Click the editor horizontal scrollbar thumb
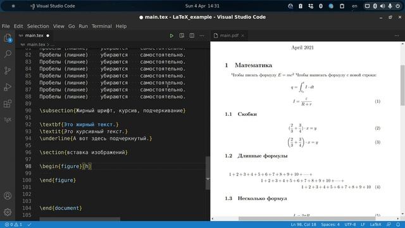 80,219
